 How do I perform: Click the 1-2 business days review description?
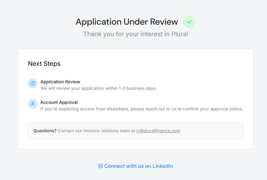pyautogui.click(x=99, y=88)
